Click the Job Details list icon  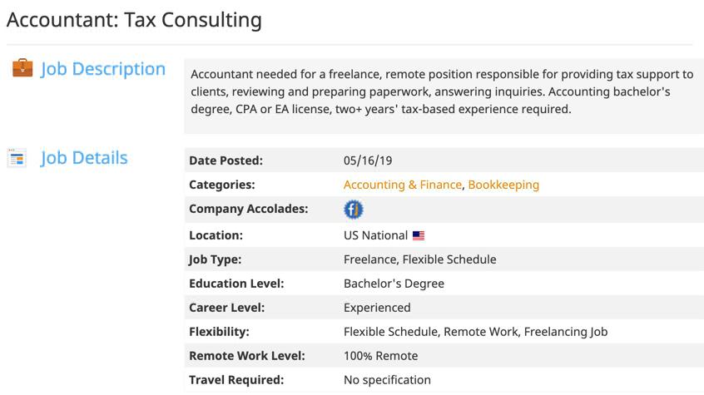point(17,158)
